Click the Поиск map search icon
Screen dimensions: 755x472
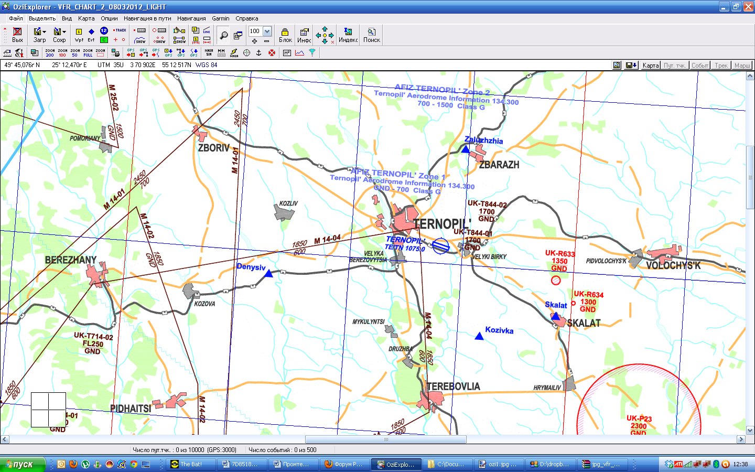tap(371, 35)
